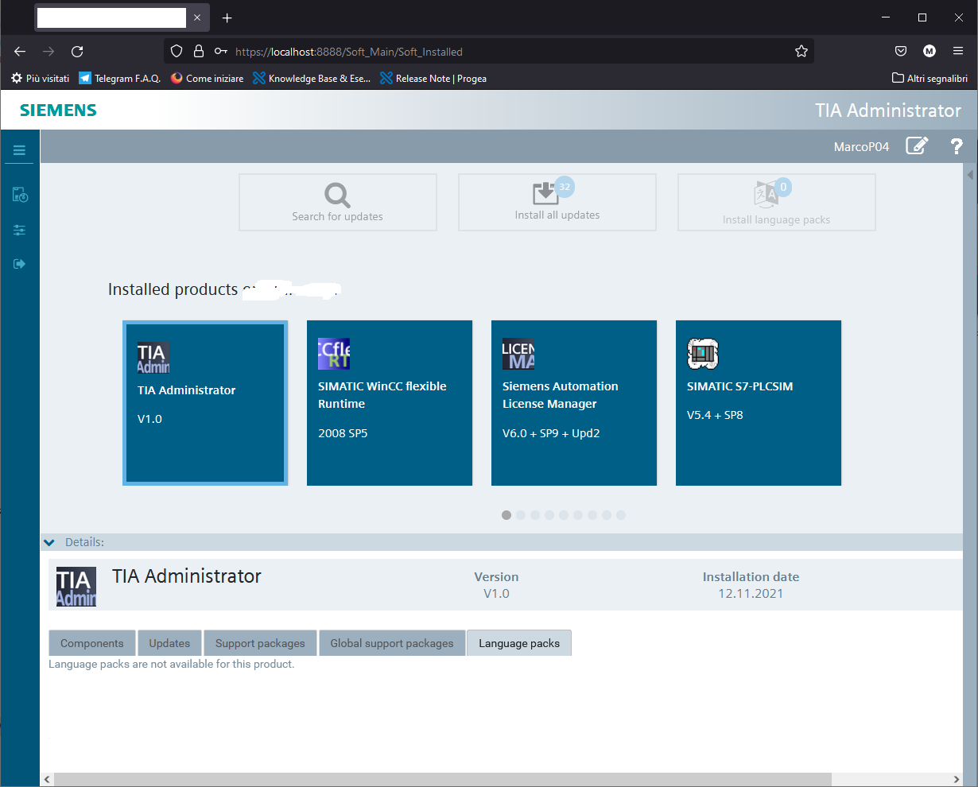
Task: Click the edit profile icon beside MarcoP04
Action: point(917,146)
